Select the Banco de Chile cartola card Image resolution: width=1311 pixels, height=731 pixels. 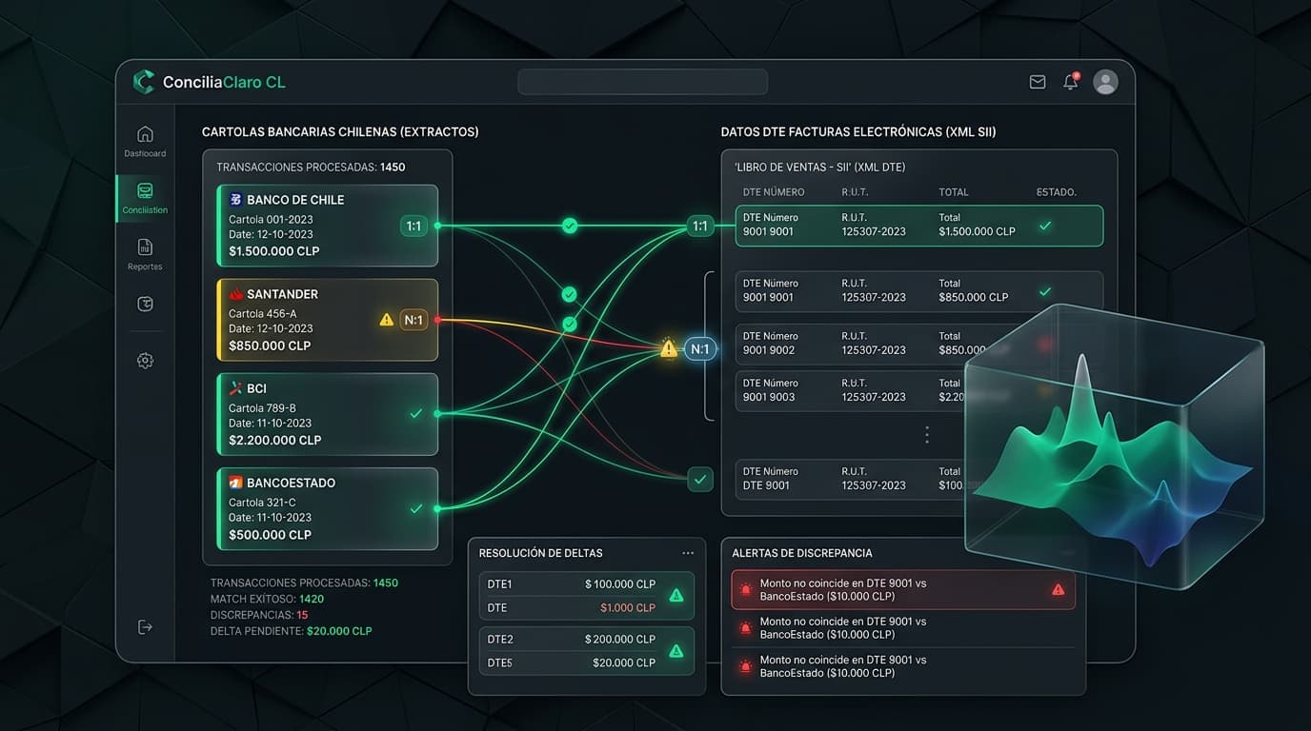(327, 226)
